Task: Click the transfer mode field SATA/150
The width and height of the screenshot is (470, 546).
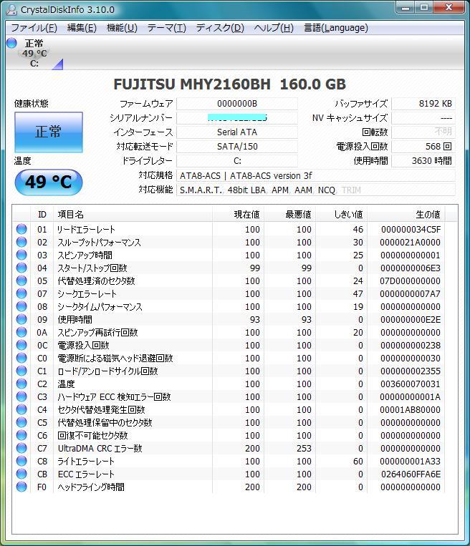Action: coord(237,147)
